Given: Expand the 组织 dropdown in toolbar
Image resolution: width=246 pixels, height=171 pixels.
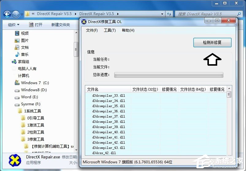Looking at the screenshot, I should (x=13, y=25).
